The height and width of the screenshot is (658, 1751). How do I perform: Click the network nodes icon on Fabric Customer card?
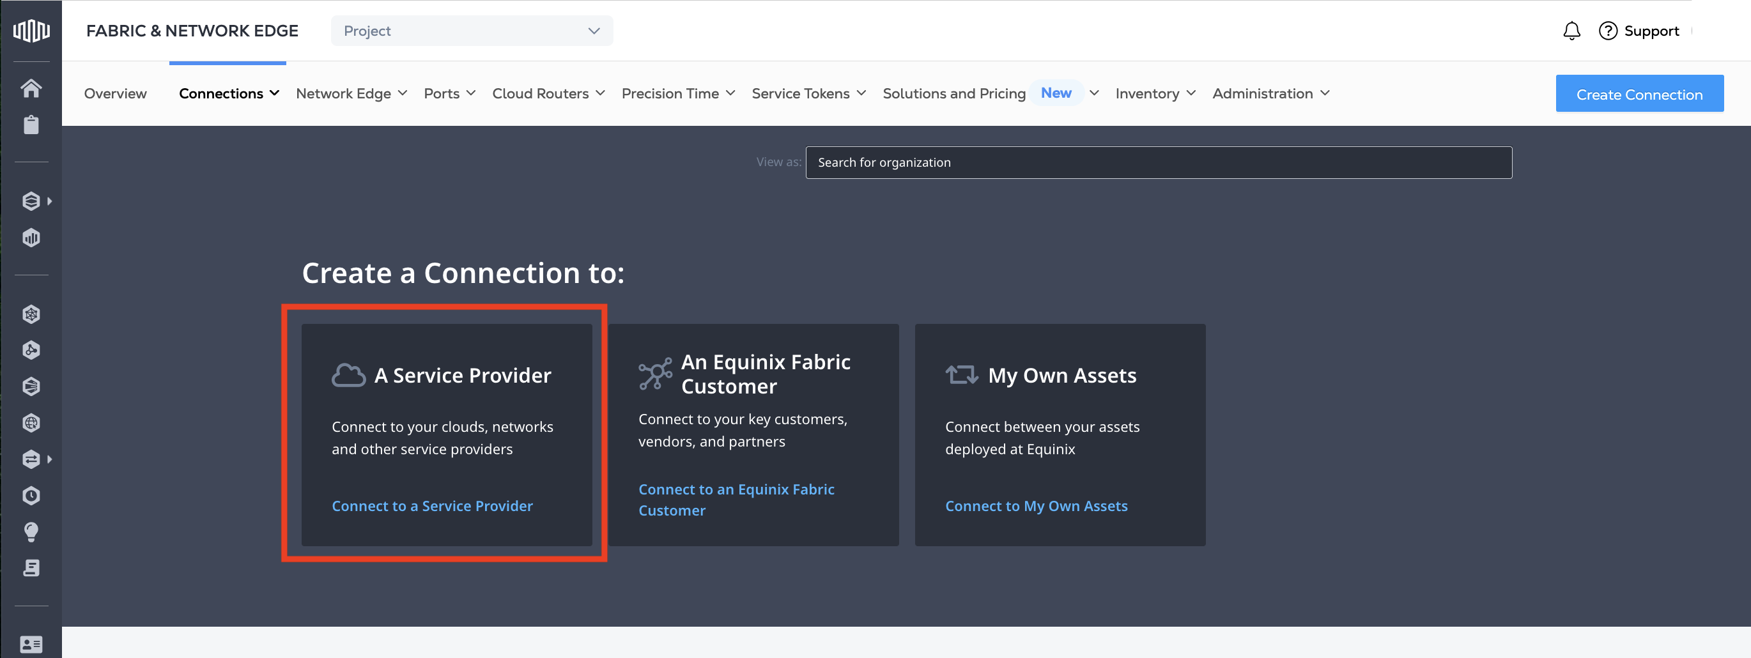click(x=655, y=374)
